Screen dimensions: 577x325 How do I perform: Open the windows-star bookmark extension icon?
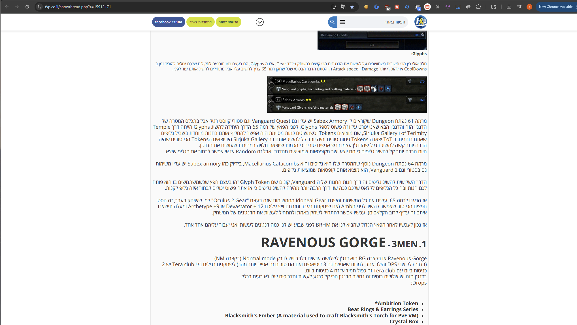(x=418, y=7)
